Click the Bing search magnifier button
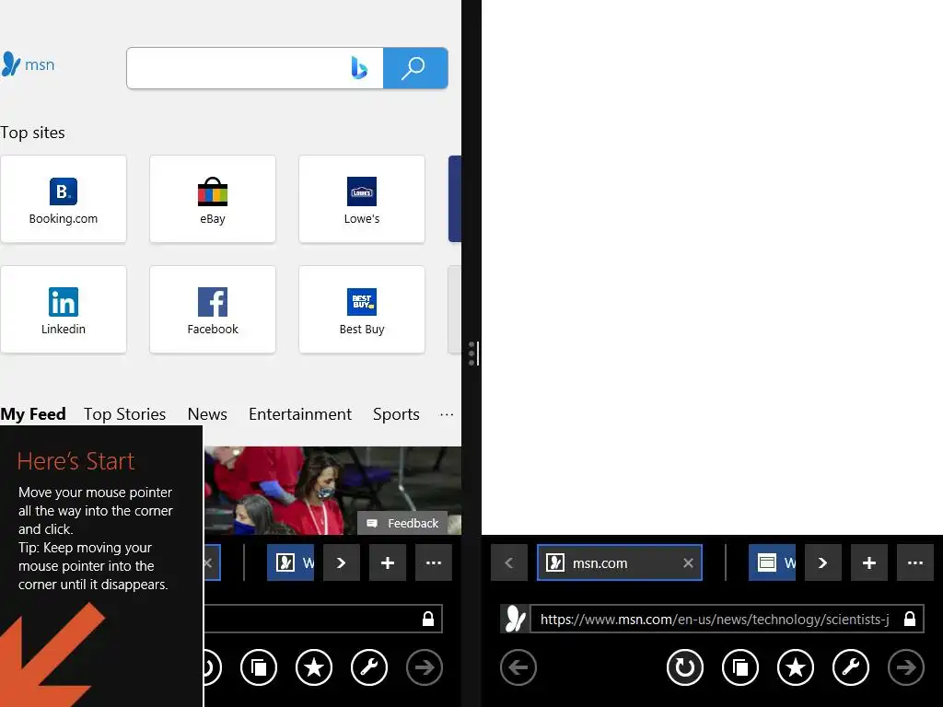 pyautogui.click(x=415, y=68)
